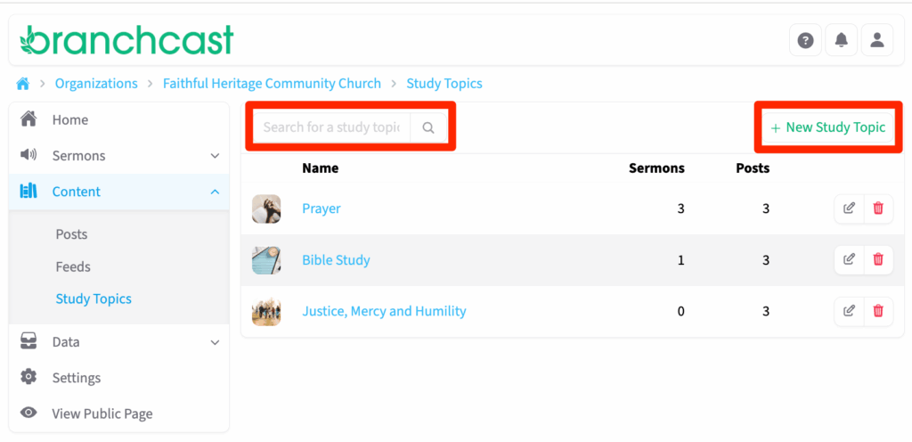Open Settings from the sidebar

click(76, 378)
